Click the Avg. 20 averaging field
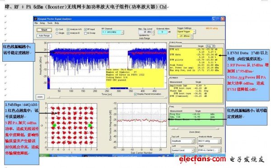Image resolution: width=271 pixels, height=168 pixels. click(210, 46)
